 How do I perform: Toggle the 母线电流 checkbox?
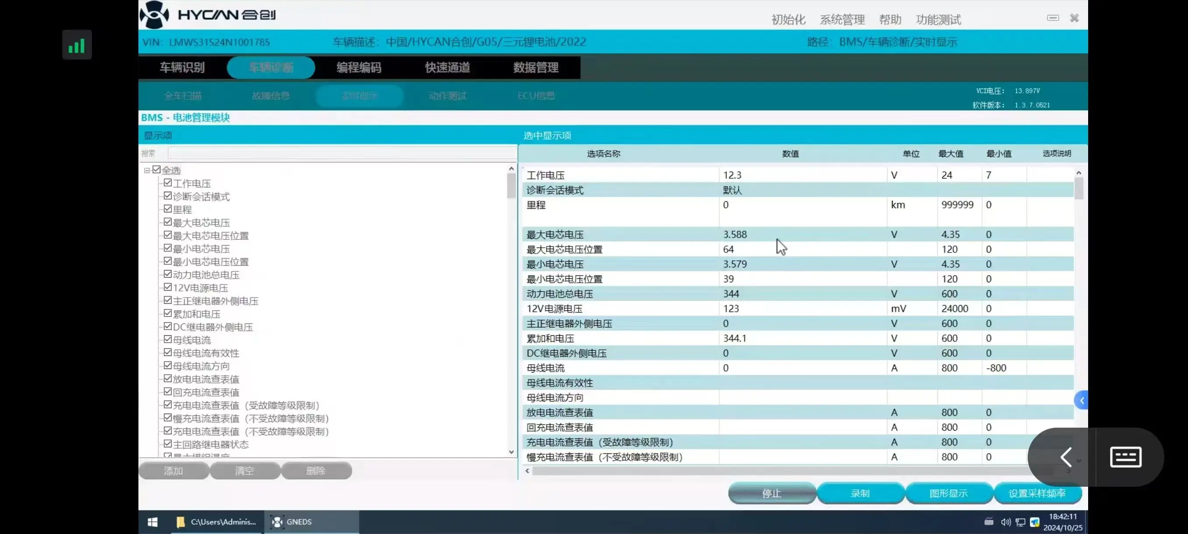tap(168, 340)
